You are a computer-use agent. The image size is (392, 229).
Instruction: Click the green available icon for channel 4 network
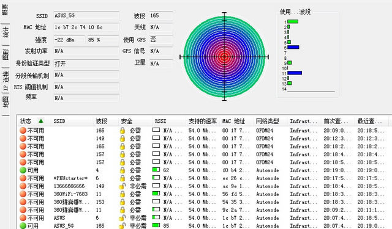coord(23,170)
